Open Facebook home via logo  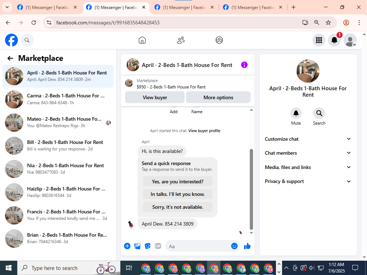(x=11, y=40)
